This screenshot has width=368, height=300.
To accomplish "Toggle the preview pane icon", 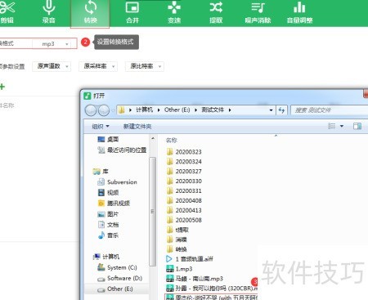I will 357,126.
